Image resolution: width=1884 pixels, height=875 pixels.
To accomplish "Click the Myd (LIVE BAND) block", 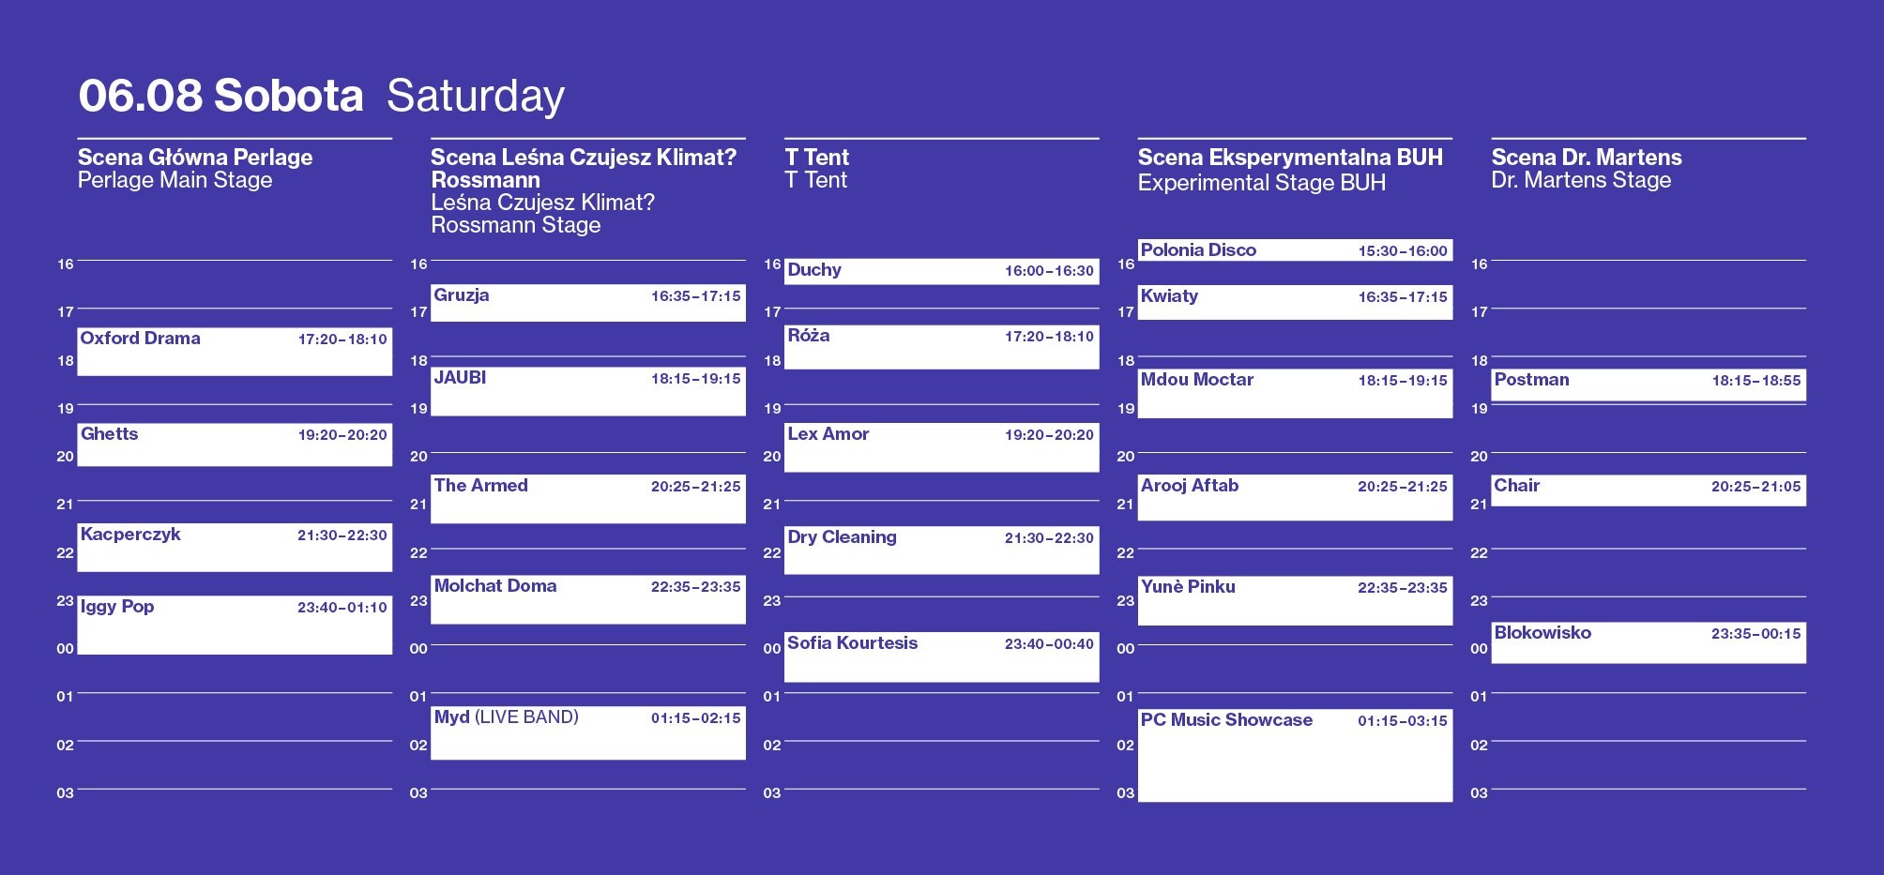I will point(588,733).
